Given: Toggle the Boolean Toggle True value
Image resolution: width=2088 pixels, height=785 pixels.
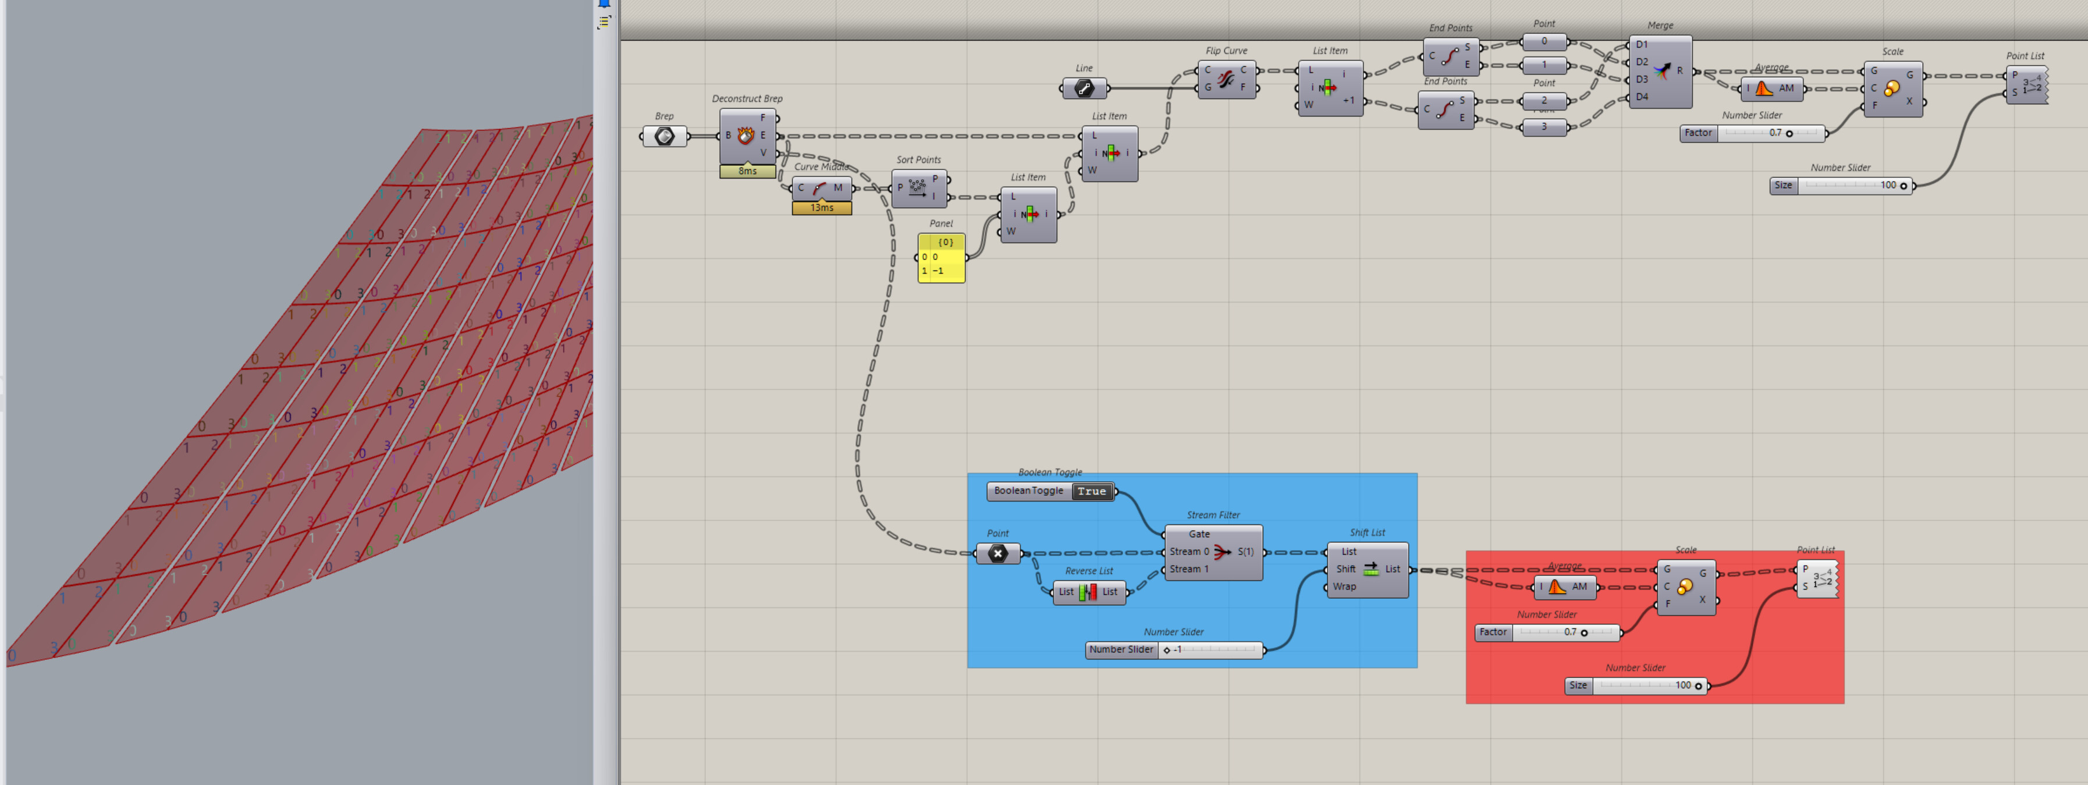Looking at the screenshot, I should click(x=1091, y=491).
